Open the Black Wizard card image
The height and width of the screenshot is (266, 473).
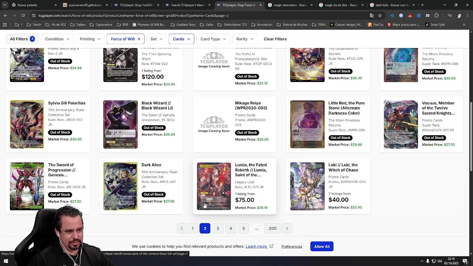tap(120, 125)
